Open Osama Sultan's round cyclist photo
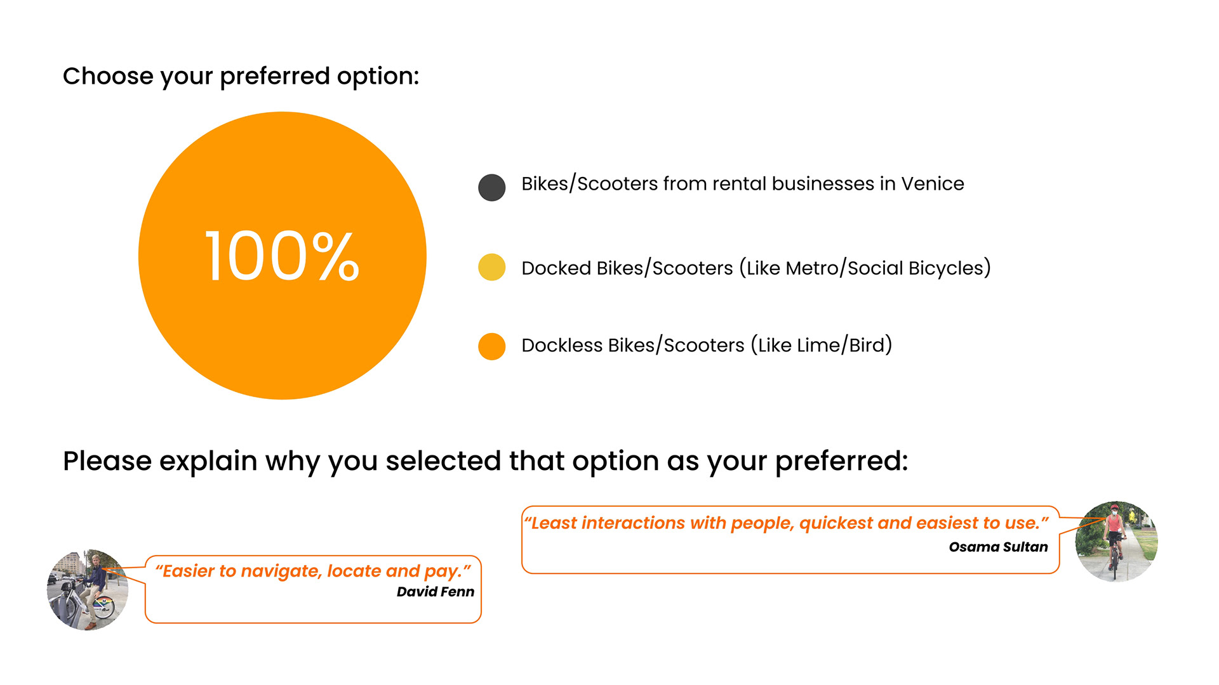 click(1116, 542)
